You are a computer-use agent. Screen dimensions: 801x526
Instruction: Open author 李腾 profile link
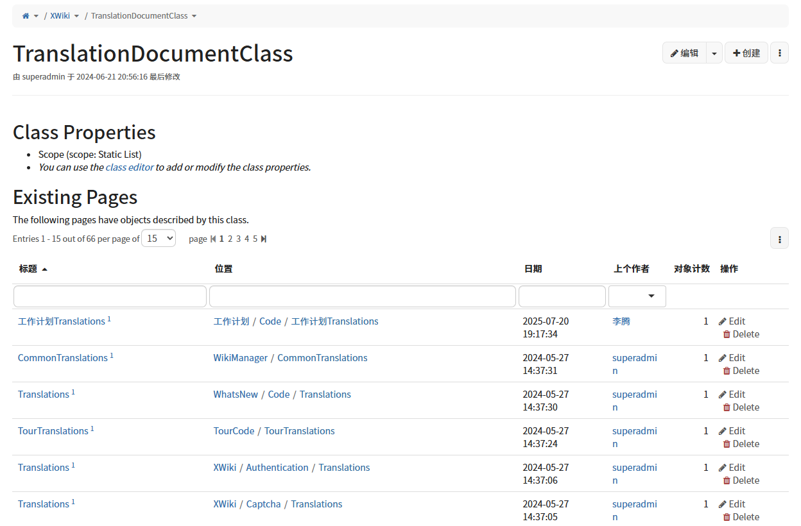click(621, 321)
